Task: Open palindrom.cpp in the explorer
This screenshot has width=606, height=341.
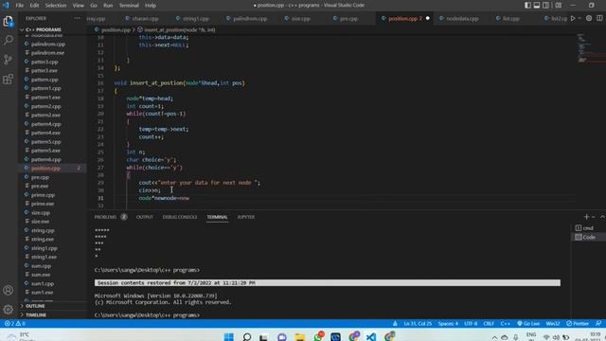Action: coord(48,45)
